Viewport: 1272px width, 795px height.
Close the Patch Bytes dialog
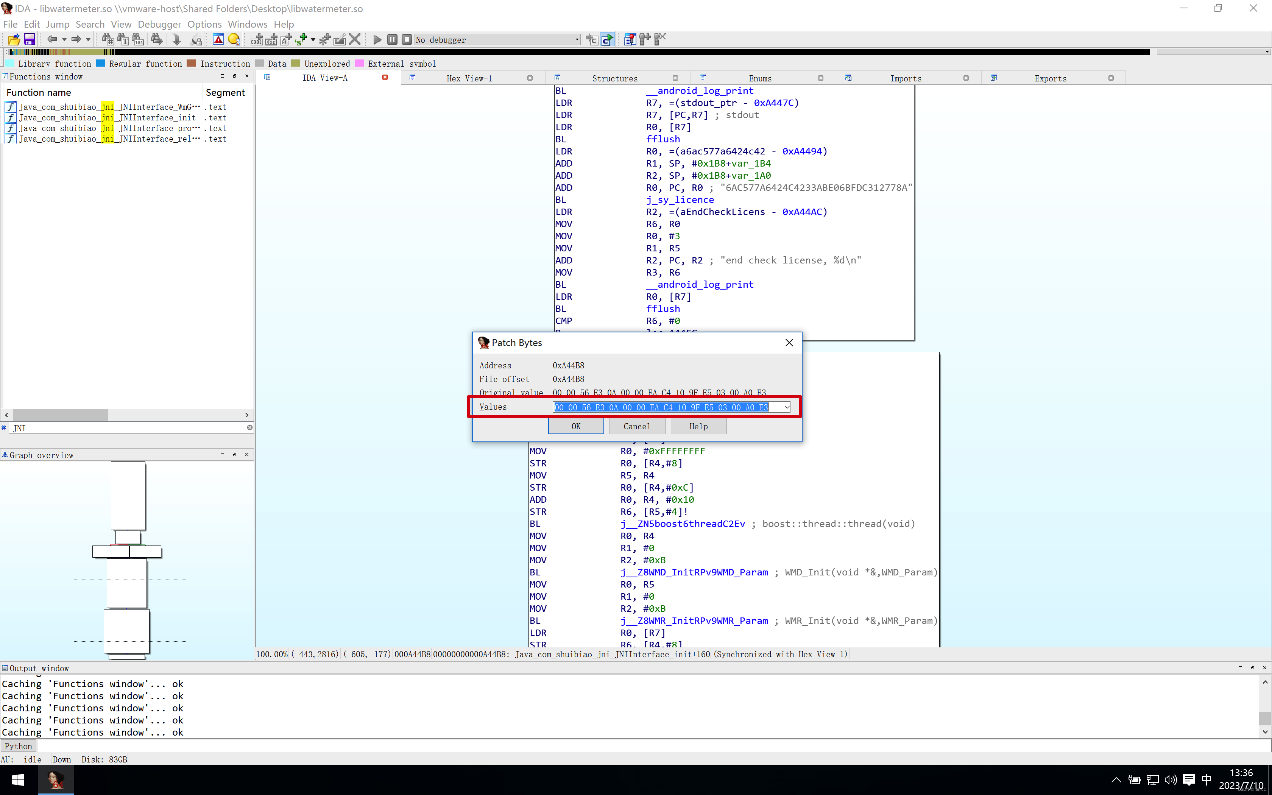click(789, 342)
